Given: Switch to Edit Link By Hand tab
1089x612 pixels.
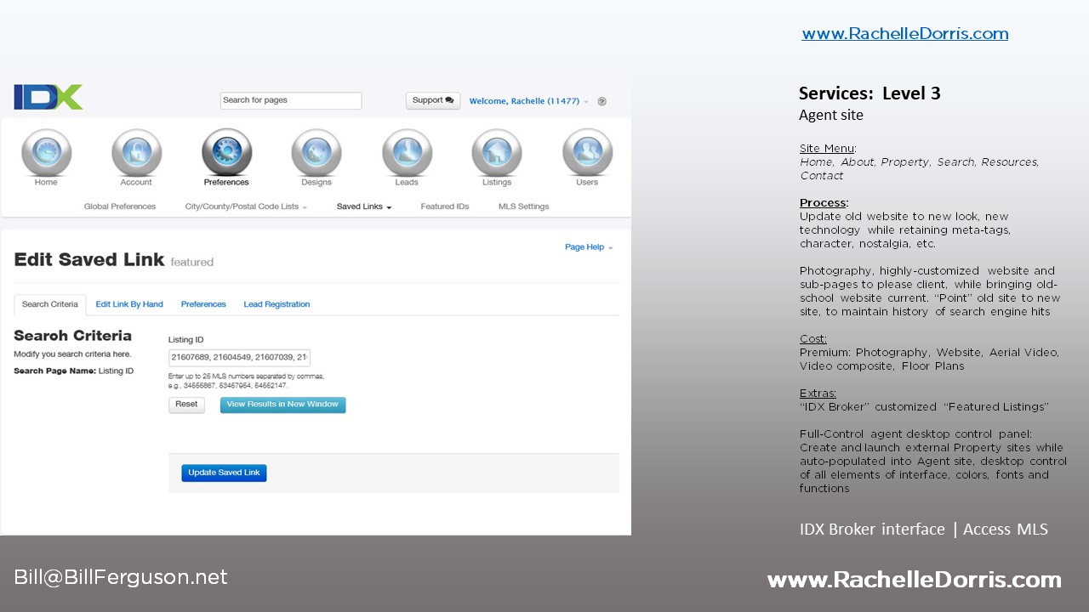Looking at the screenshot, I should [129, 304].
